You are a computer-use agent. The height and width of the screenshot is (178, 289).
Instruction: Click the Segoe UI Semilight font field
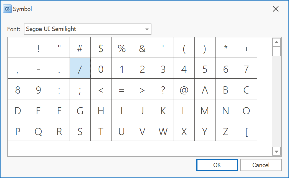(83, 29)
